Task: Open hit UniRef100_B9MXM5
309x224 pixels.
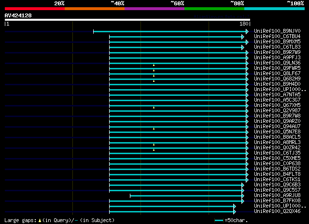Action: click(x=277, y=41)
